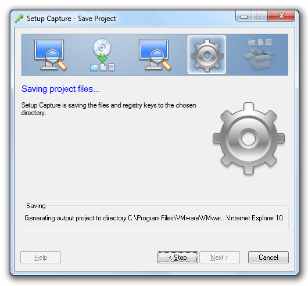Click the disabled maximize window button

(x=260, y=16)
